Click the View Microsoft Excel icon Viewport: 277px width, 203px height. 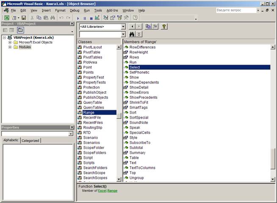pos(7,18)
